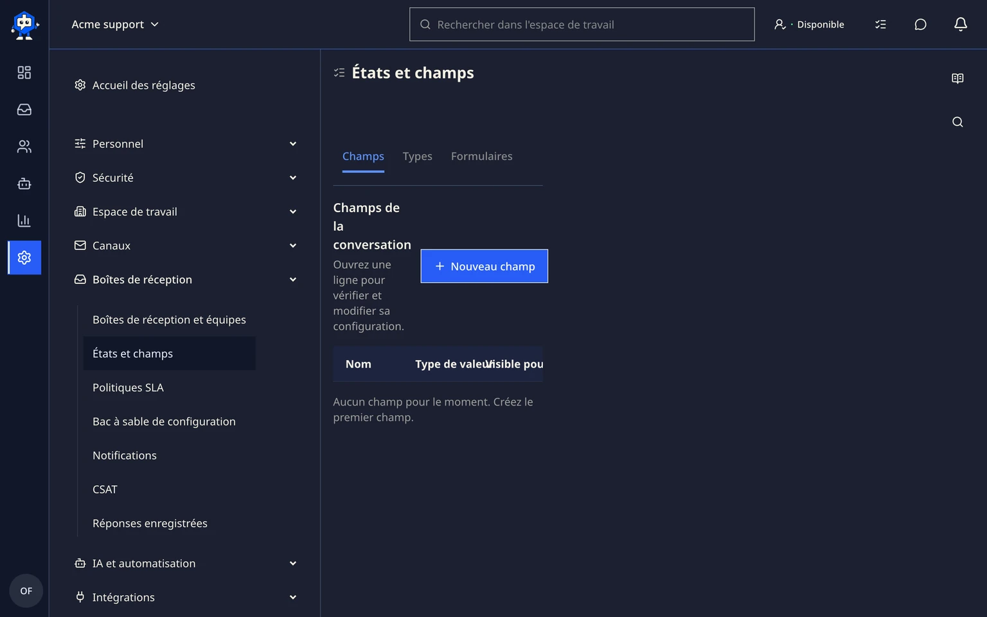Switch to the Types tab
The width and height of the screenshot is (987, 617).
click(418, 156)
